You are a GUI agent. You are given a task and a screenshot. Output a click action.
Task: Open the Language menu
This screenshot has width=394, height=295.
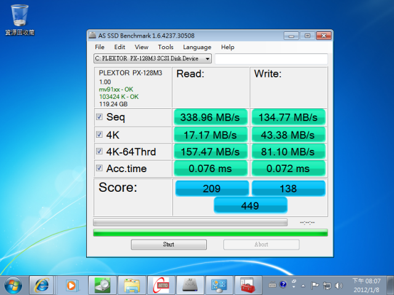click(197, 47)
